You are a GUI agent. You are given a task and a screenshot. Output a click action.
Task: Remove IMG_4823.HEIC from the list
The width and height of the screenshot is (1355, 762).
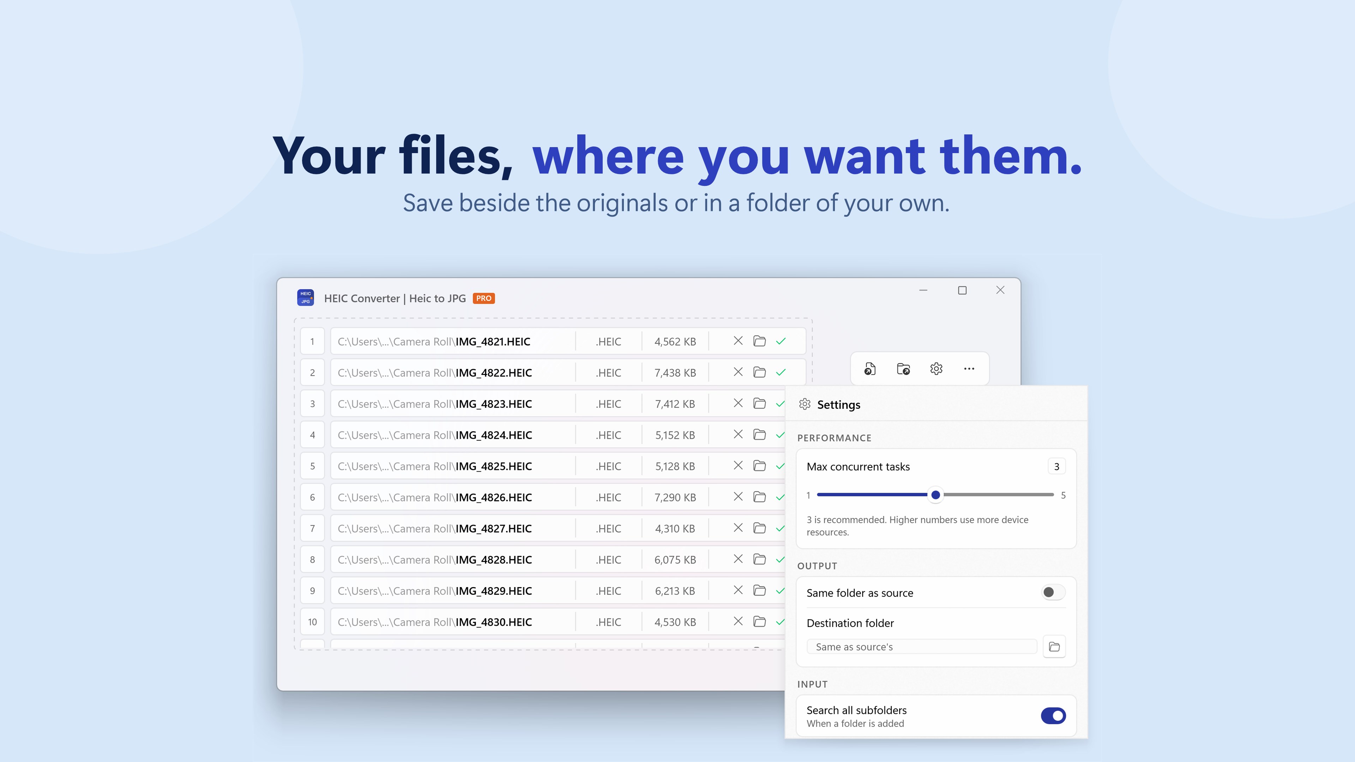pos(738,403)
